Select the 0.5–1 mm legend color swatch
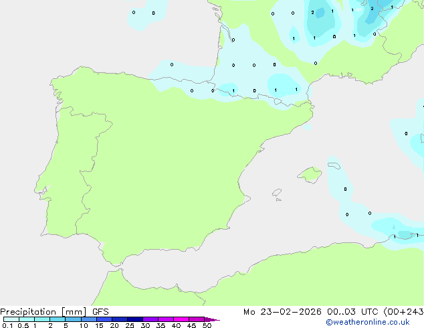 click(x=27, y=319)
